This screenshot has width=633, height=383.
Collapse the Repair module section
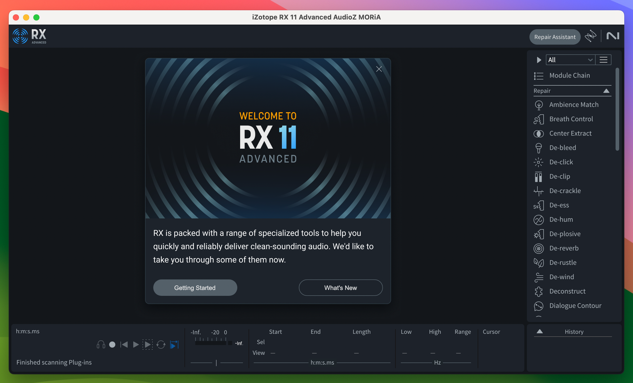pos(606,91)
